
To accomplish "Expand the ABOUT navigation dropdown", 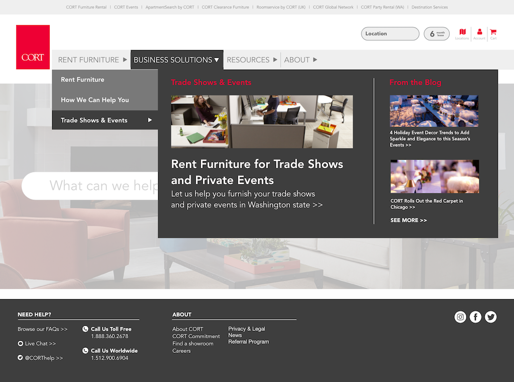I will point(300,59).
